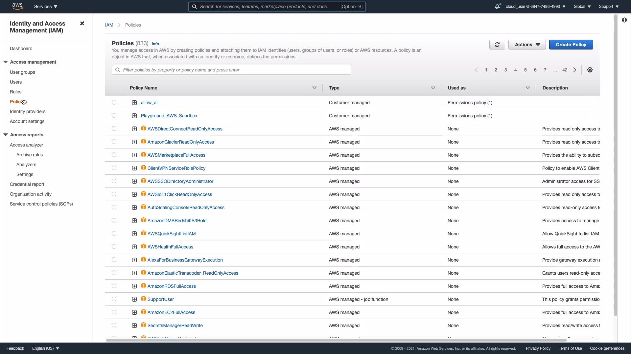
Task: Open the Services menu
Action: click(x=46, y=7)
